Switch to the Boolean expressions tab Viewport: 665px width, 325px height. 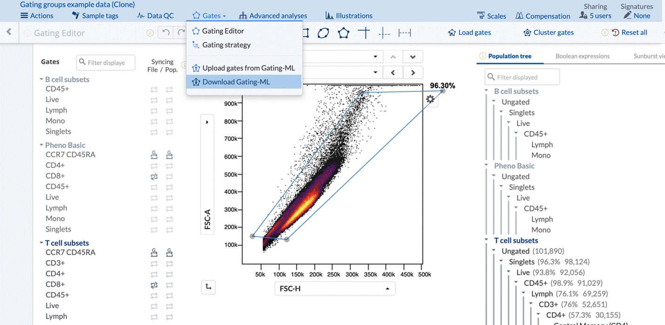(x=582, y=56)
